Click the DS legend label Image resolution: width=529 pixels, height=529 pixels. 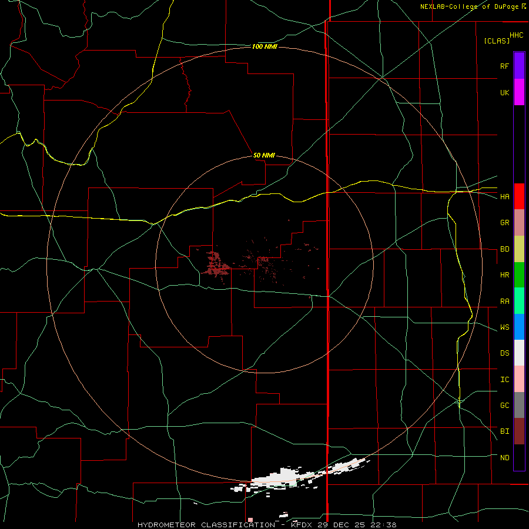tap(504, 353)
